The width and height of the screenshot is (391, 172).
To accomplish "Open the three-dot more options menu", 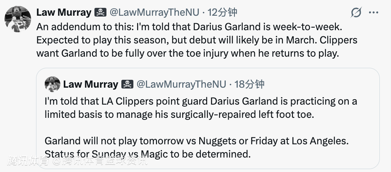I will point(374,13).
